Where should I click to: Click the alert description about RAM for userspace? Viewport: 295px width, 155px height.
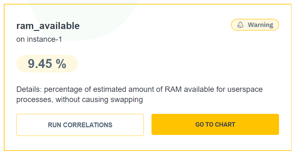pos(139,94)
